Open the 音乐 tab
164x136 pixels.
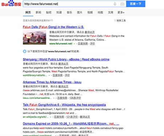[x=69, y=12]
